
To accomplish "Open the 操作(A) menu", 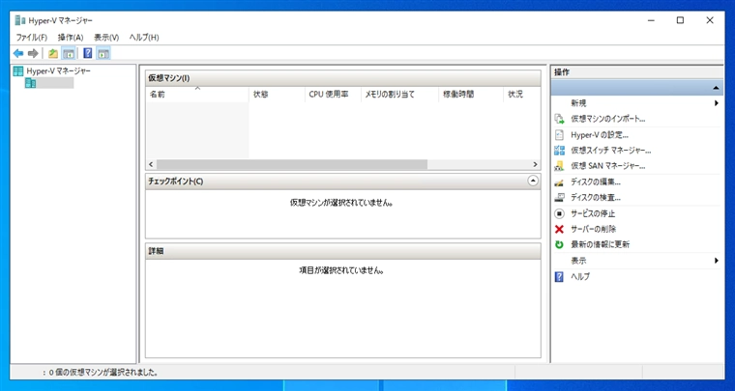I will 71,38.
